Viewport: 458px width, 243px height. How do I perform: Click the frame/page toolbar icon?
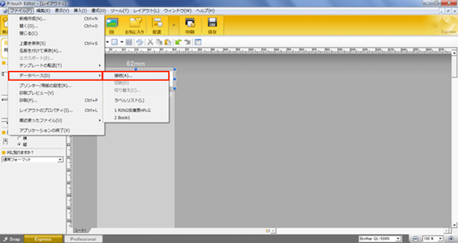point(114,42)
